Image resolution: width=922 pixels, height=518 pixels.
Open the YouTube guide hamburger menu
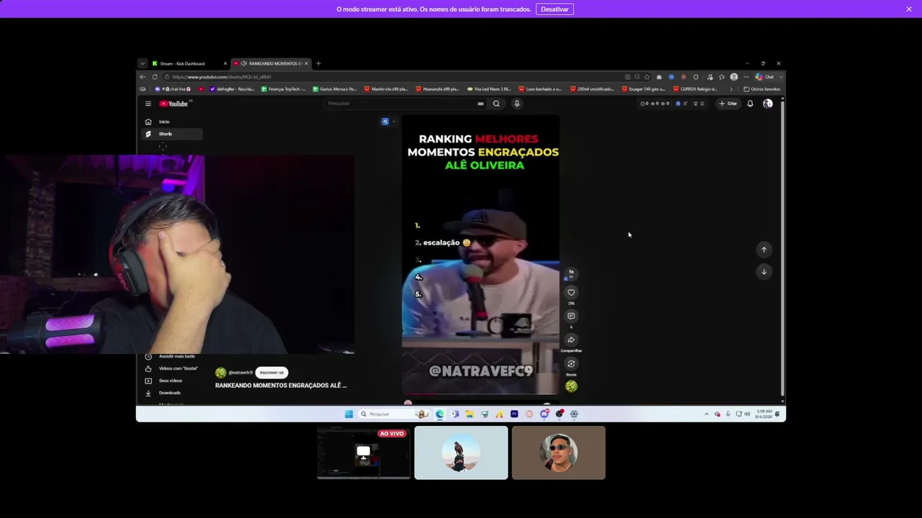[148, 104]
